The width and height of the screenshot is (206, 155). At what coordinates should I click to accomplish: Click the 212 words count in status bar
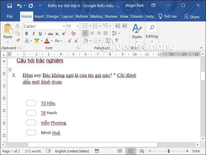33,151
